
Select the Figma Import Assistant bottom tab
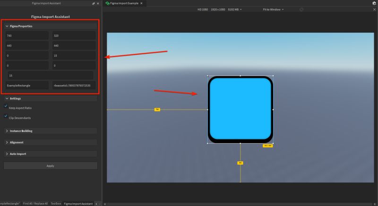[78, 204]
